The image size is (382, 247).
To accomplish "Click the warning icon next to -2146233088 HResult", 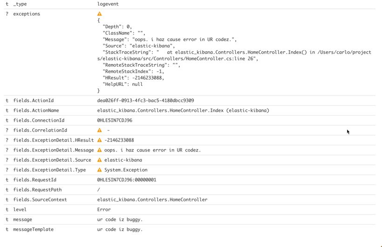I will point(99,140).
